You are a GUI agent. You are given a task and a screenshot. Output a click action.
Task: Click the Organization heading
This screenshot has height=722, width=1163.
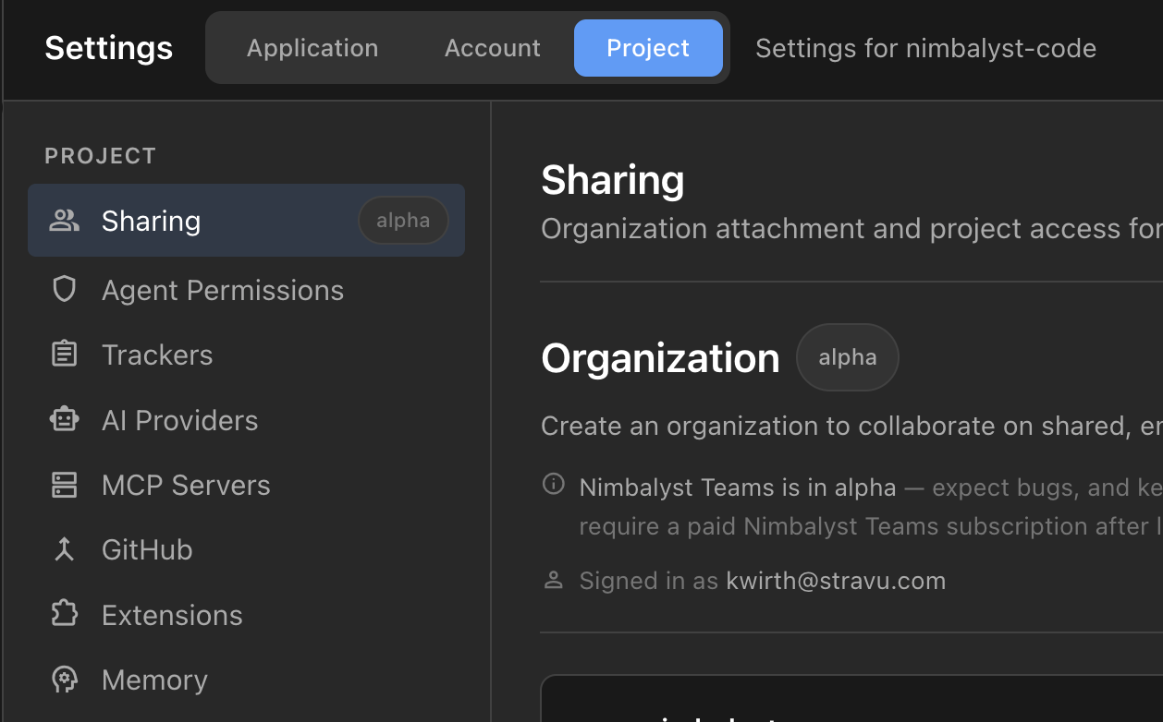coord(660,358)
